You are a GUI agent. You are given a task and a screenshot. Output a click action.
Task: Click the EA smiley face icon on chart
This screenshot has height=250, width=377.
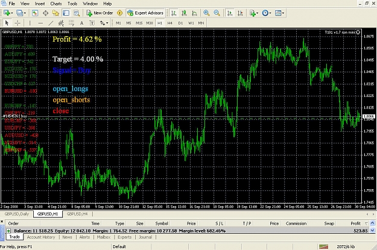point(358,32)
